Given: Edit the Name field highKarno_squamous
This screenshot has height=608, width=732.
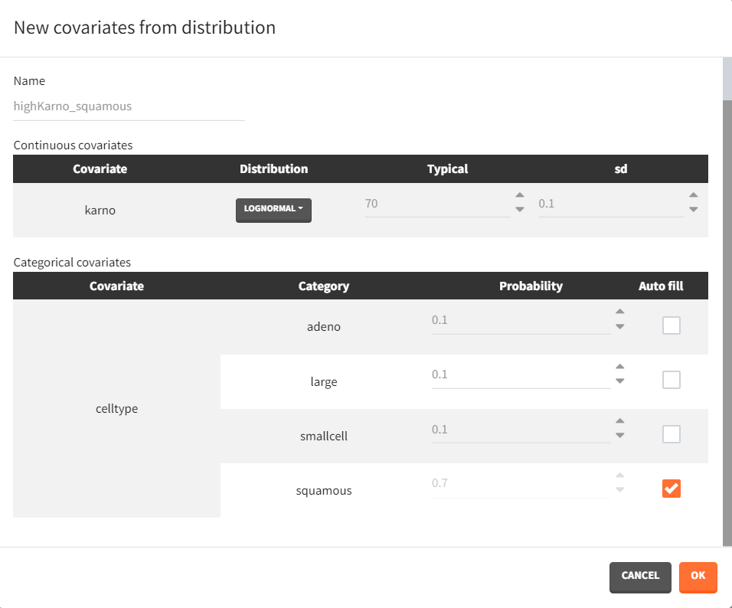Looking at the screenshot, I should 129,107.
